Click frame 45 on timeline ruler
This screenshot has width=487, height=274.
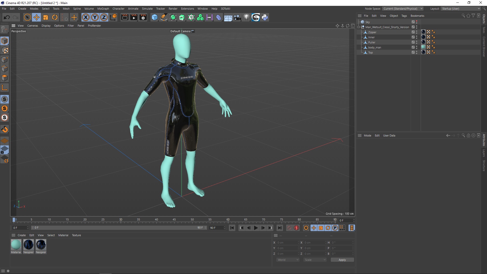pyautogui.click(x=174, y=220)
